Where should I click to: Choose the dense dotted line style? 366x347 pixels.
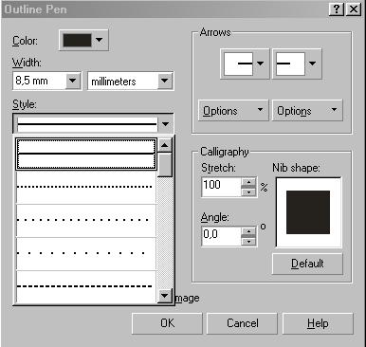coord(86,187)
